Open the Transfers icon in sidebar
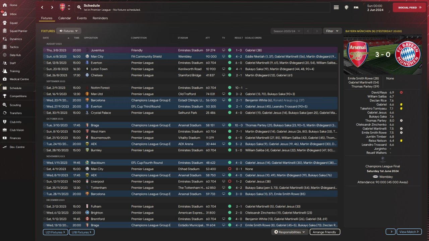 (x=5, y=113)
